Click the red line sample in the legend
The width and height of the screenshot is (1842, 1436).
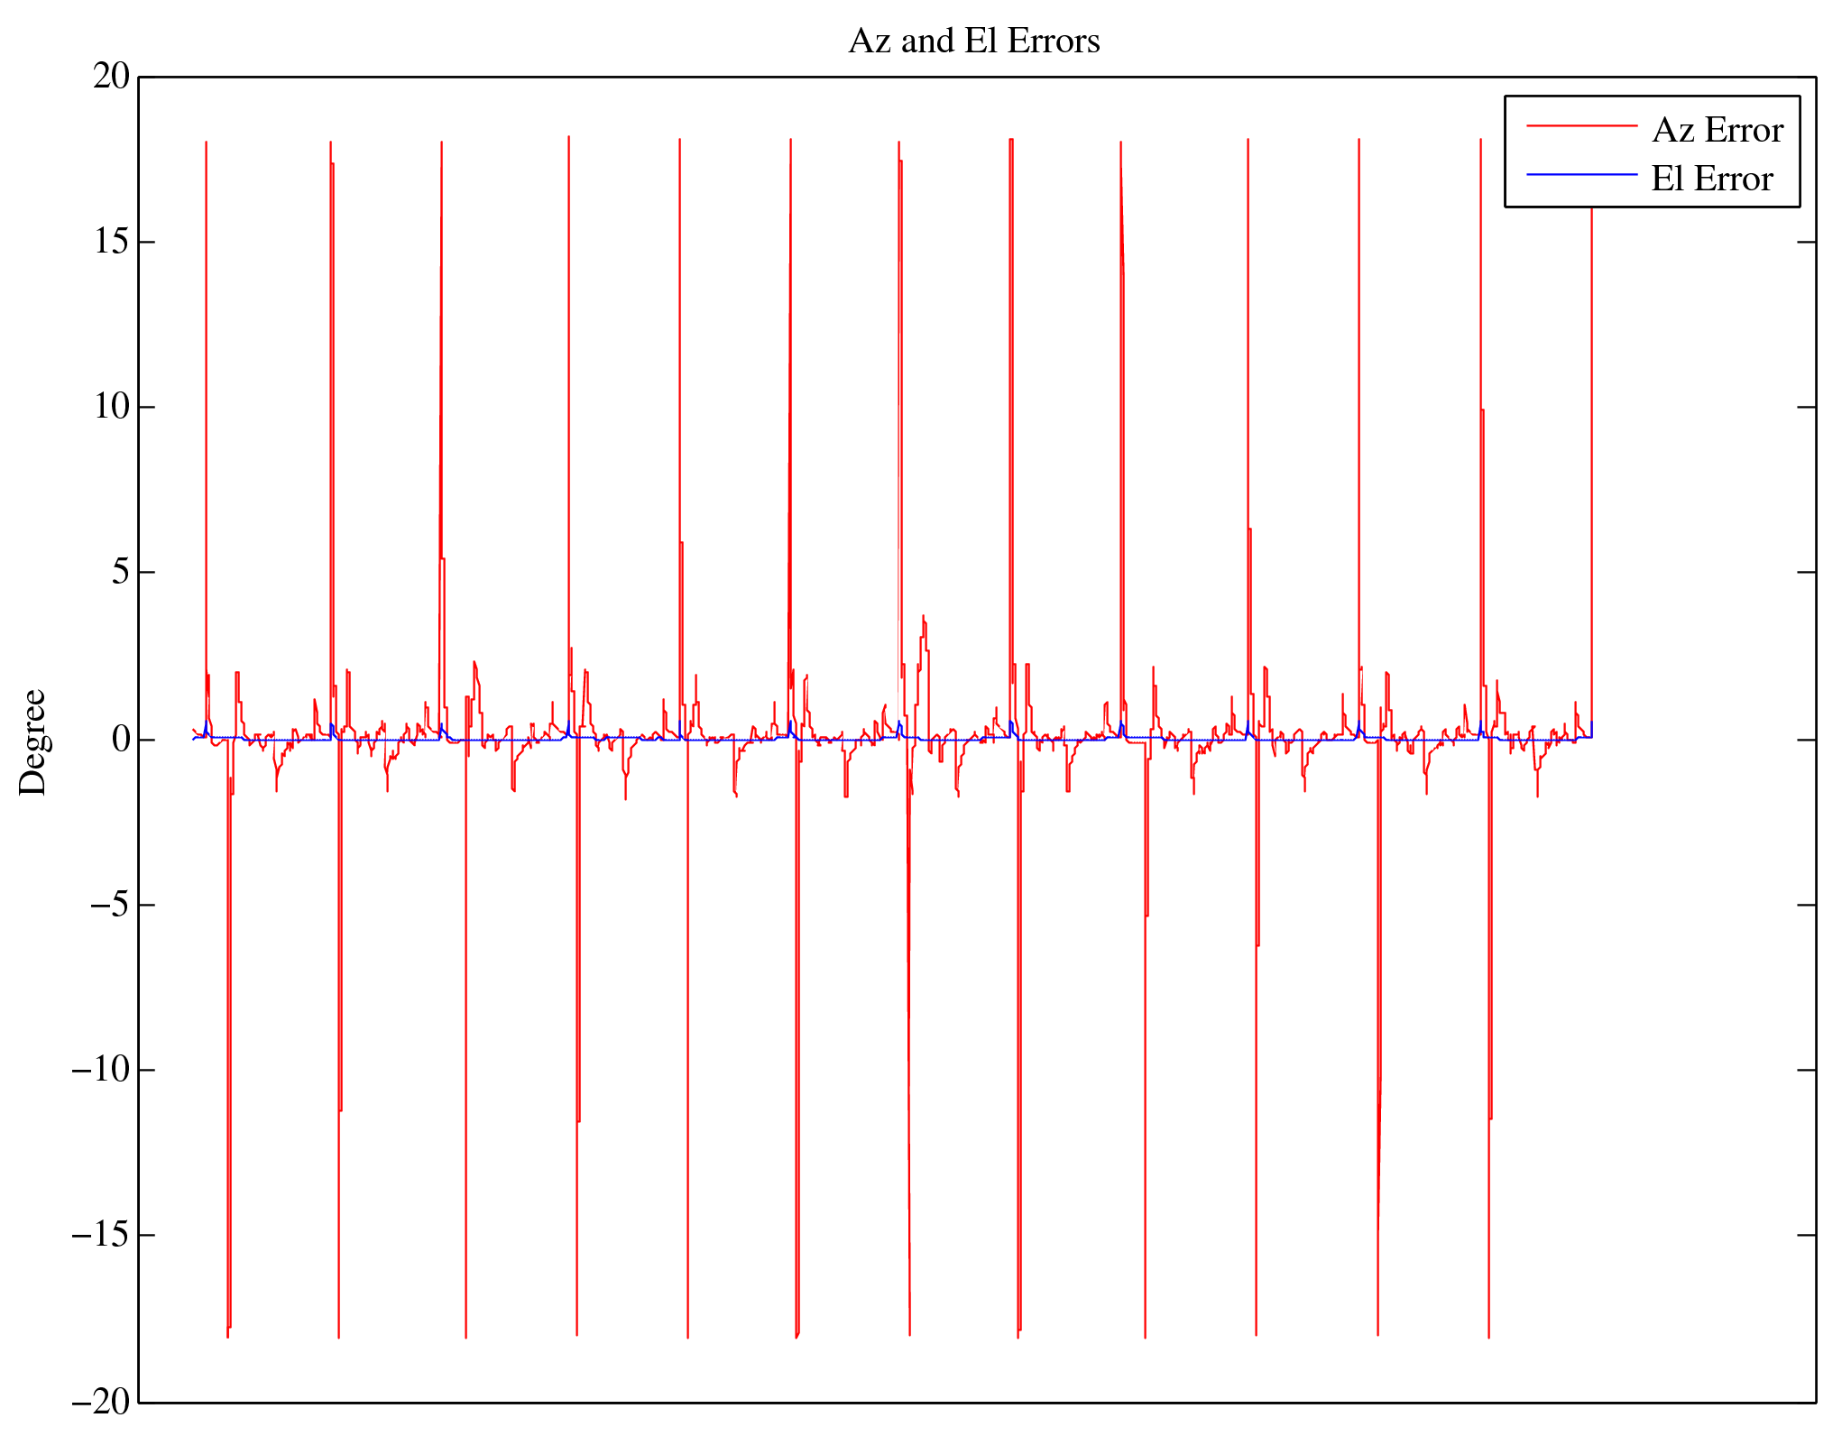pyautogui.click(x=1581, y=126)
